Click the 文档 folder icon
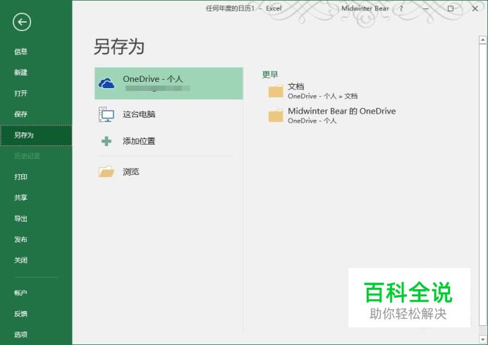The image size is (488, 345). (x=276, y=91)
